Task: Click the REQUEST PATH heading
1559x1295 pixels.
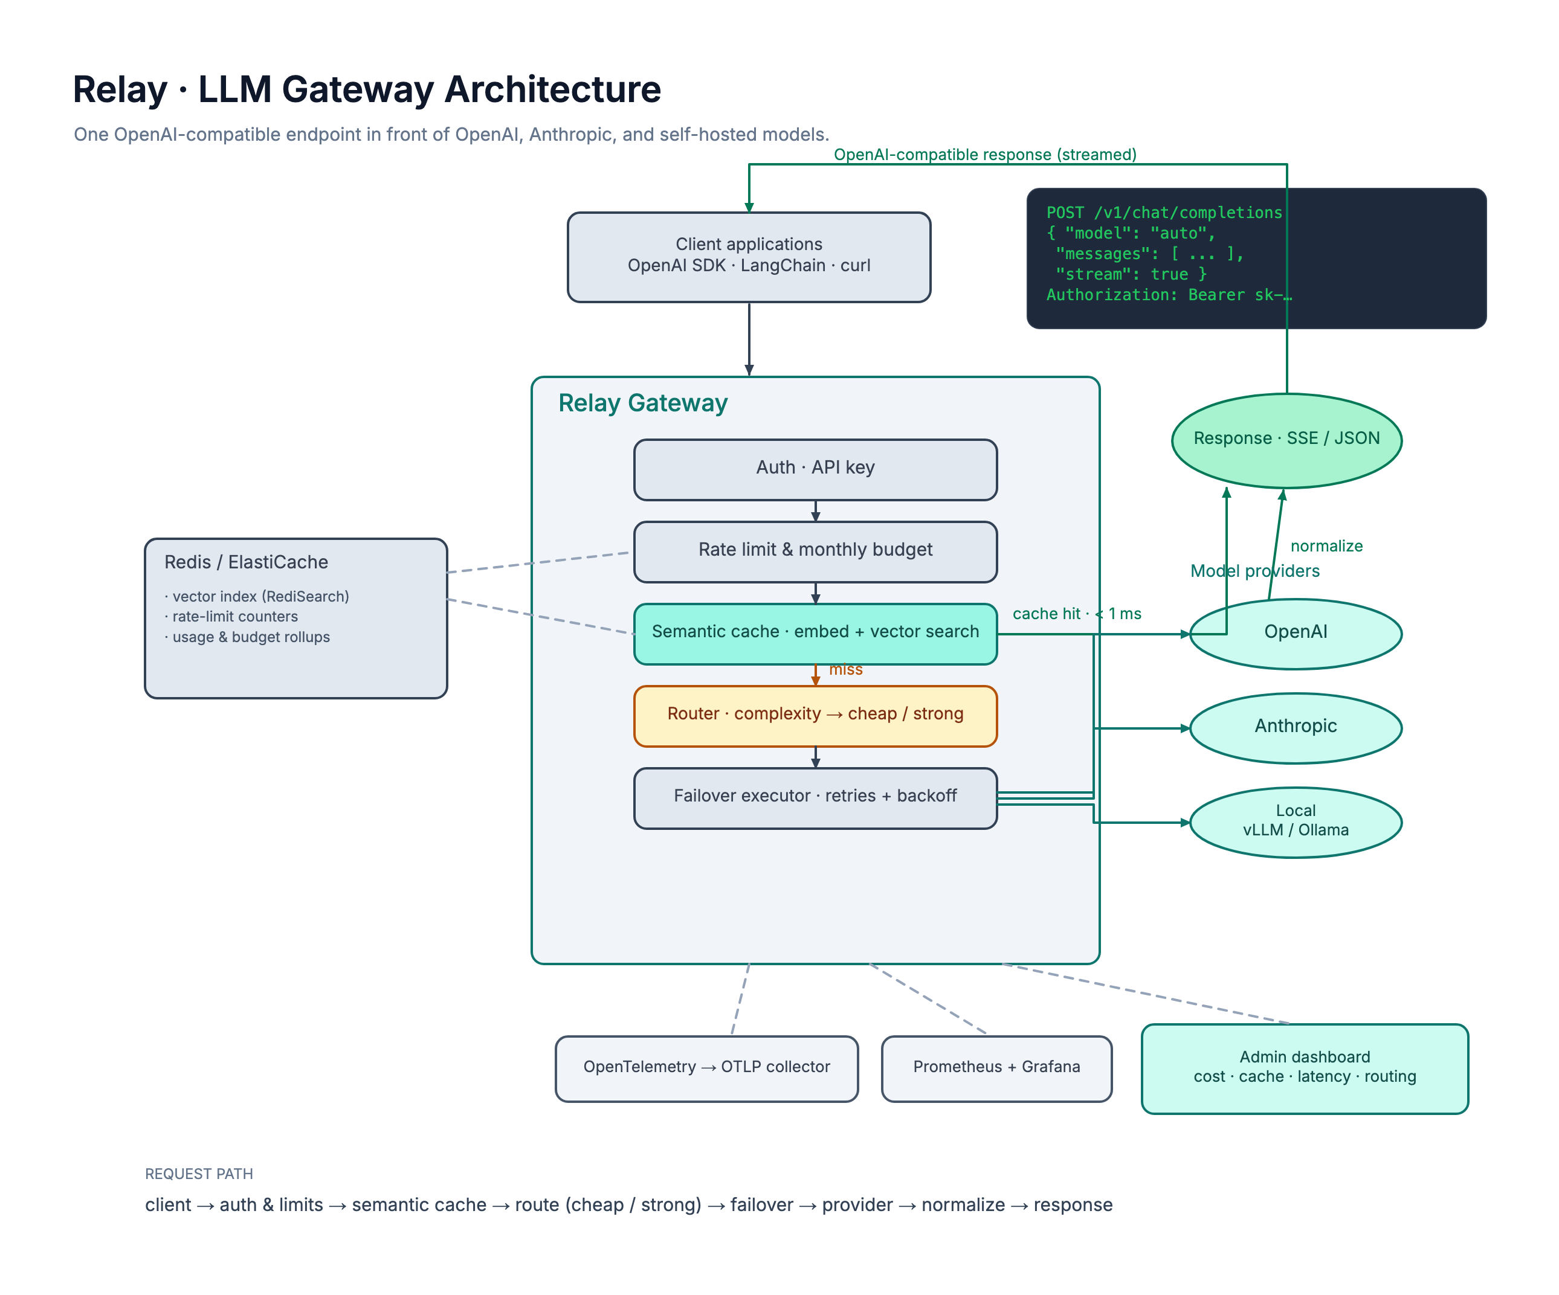Action: 199,1174
